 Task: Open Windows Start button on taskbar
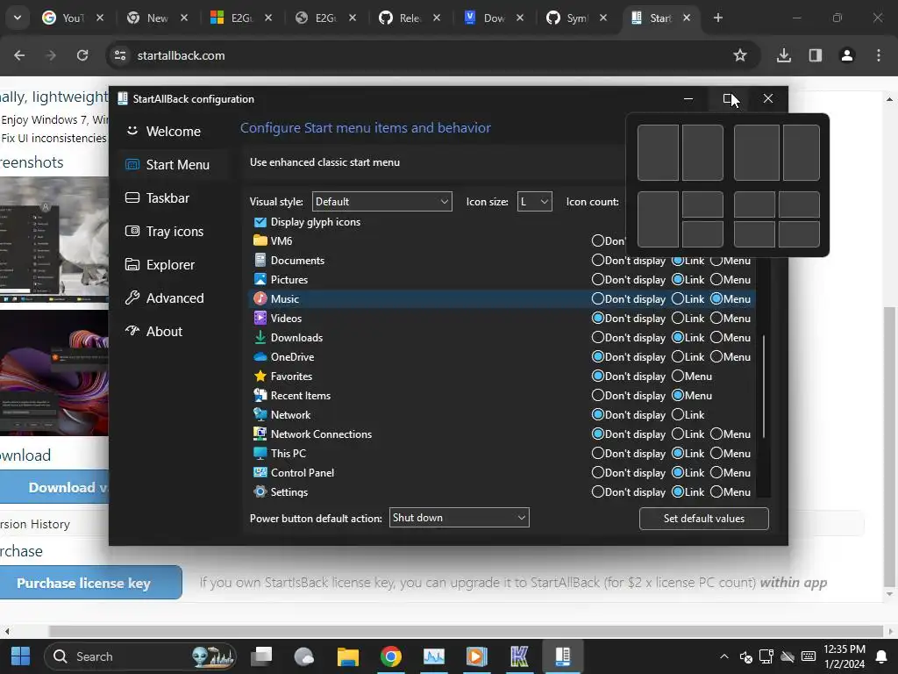[21, 656]
